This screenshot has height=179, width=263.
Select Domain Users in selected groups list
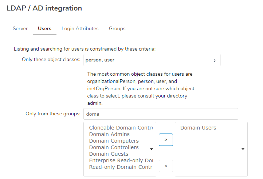click(198, 128)
